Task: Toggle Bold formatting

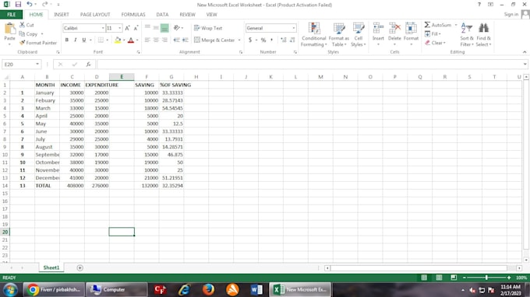Action: click(x=66, y=40)
